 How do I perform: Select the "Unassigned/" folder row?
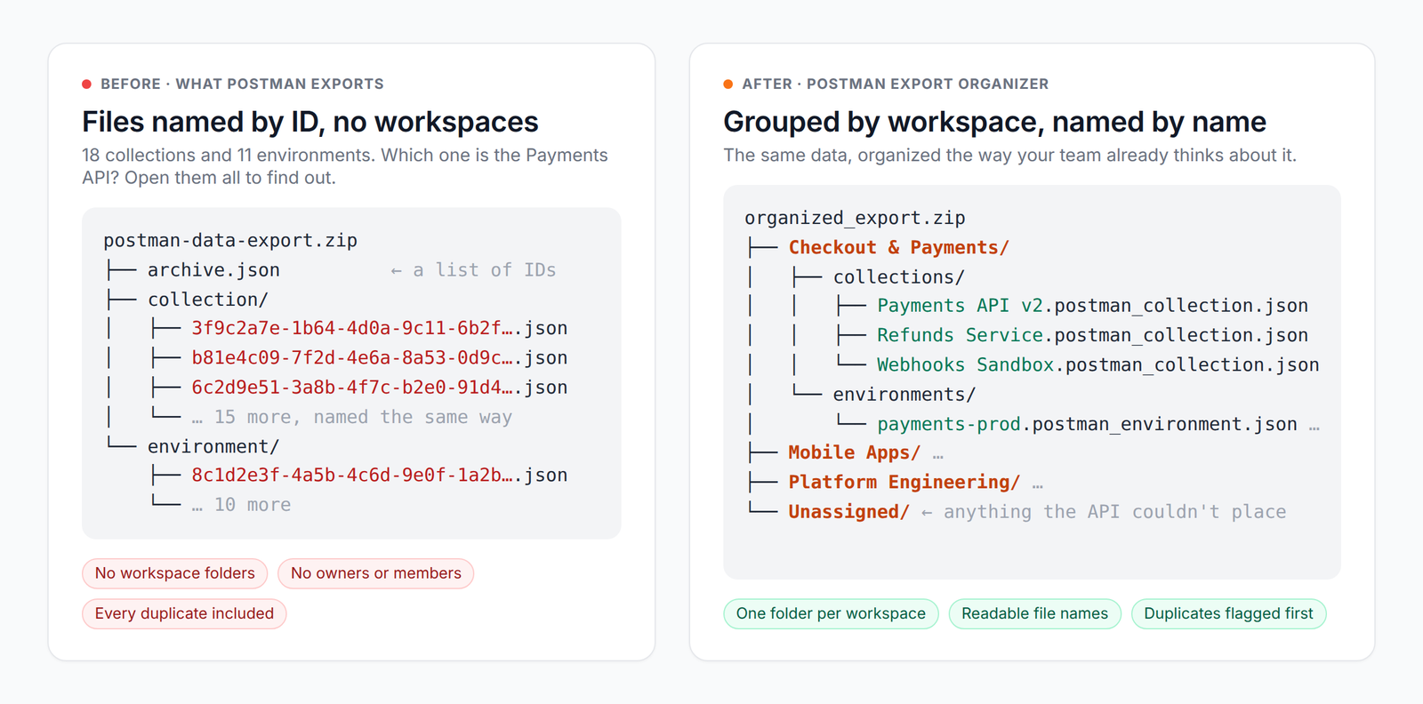[848, 512]
